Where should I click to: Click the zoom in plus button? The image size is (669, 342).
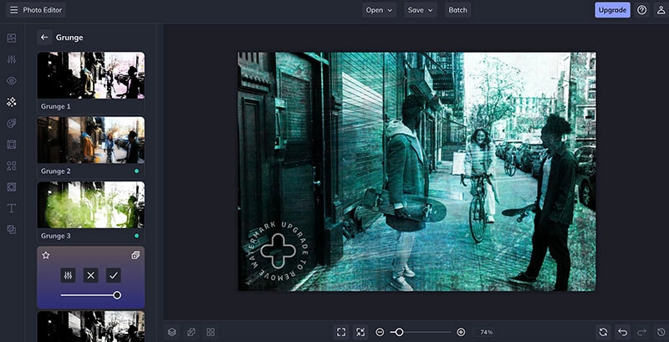pos(461,332)
